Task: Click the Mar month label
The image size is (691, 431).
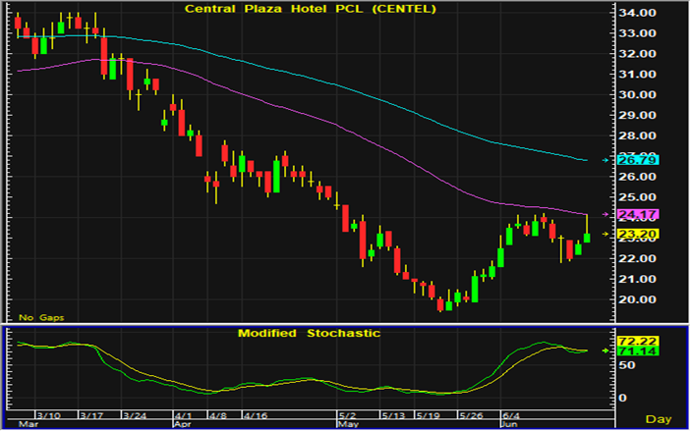Action: tap(29, 425)
